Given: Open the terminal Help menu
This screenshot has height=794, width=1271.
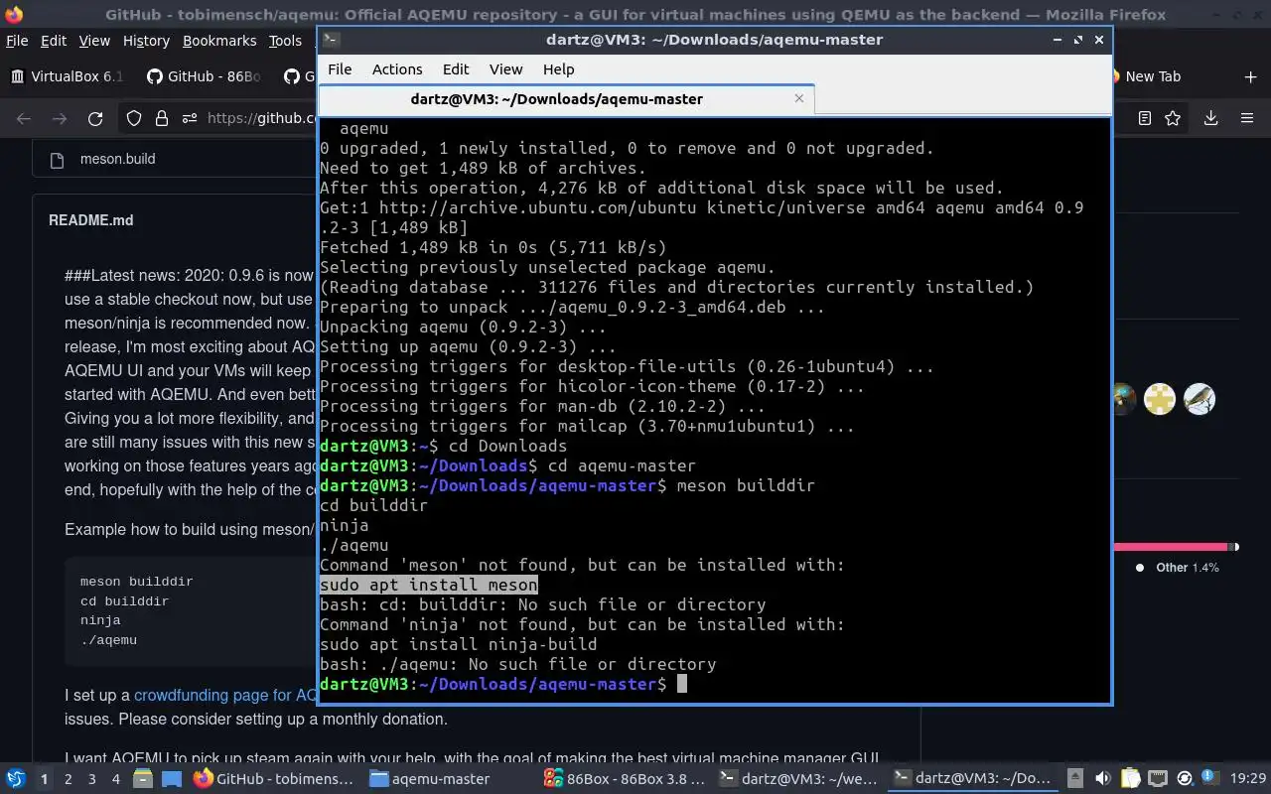Looking at the screenshot, I should [x=559, y=69].
